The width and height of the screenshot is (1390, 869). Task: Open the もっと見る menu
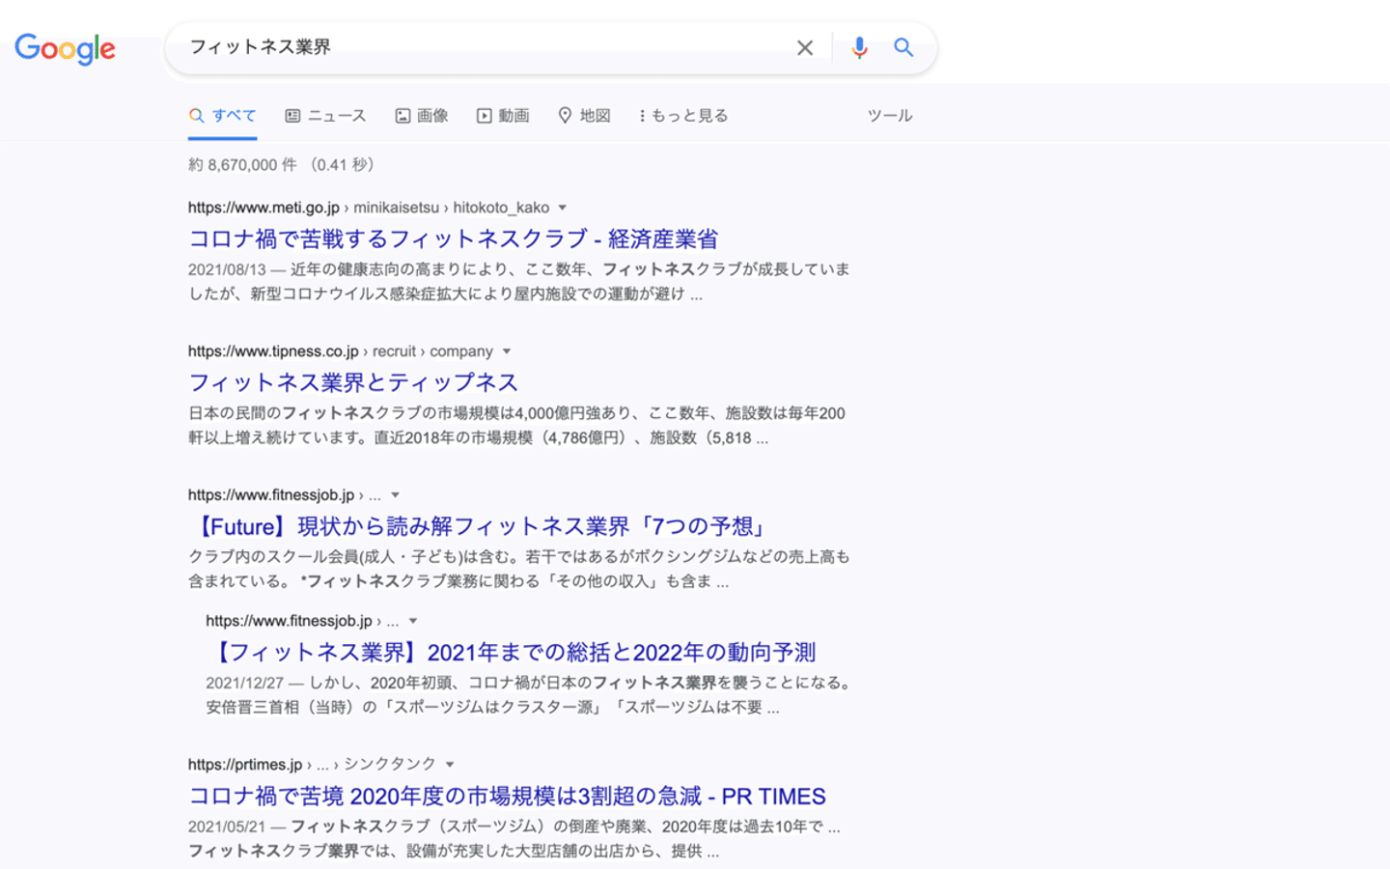point(683,116)
